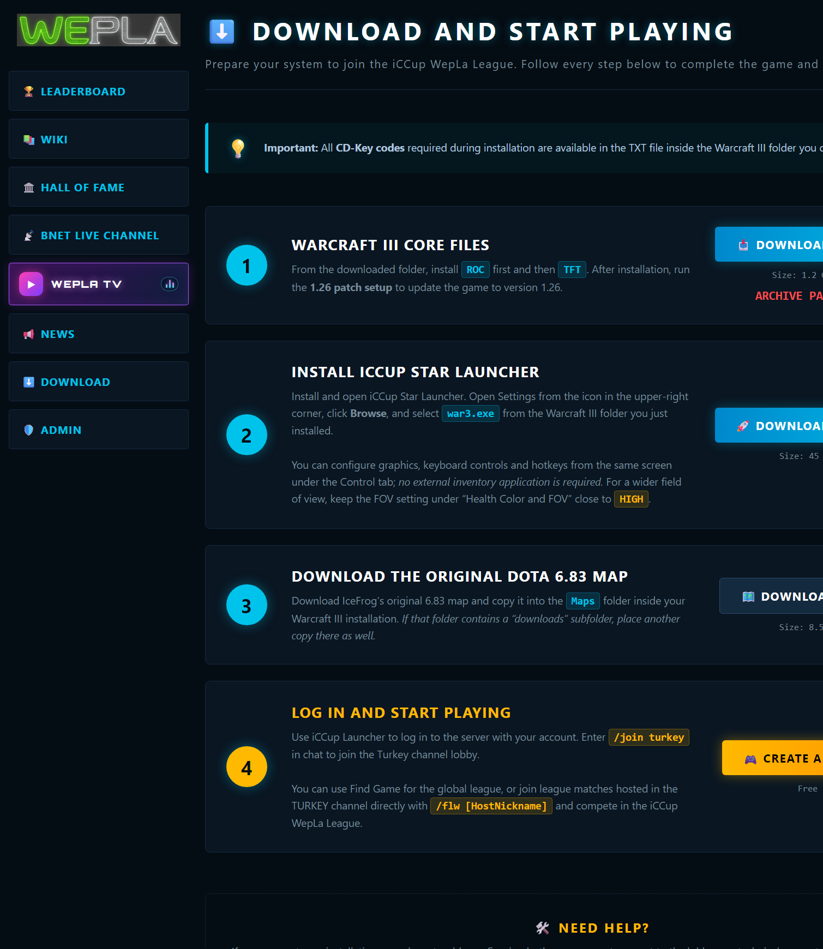Open the News section

(99, 334)
